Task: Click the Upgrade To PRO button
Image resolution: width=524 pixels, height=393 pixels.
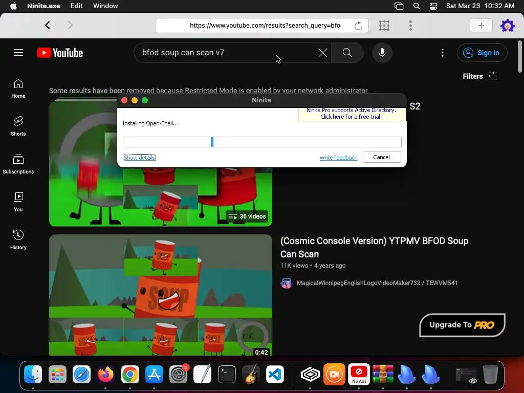Action: pos(462,325)
